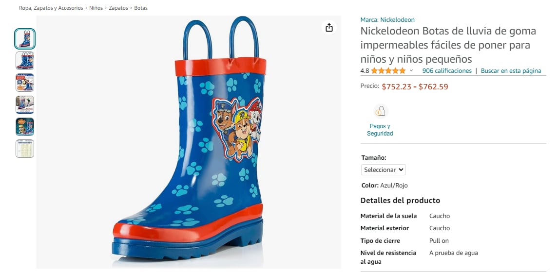Open the Tamaño Seleccionar dropdown
The width and height of the screenshot is (558, 272).
click(384, 170)
